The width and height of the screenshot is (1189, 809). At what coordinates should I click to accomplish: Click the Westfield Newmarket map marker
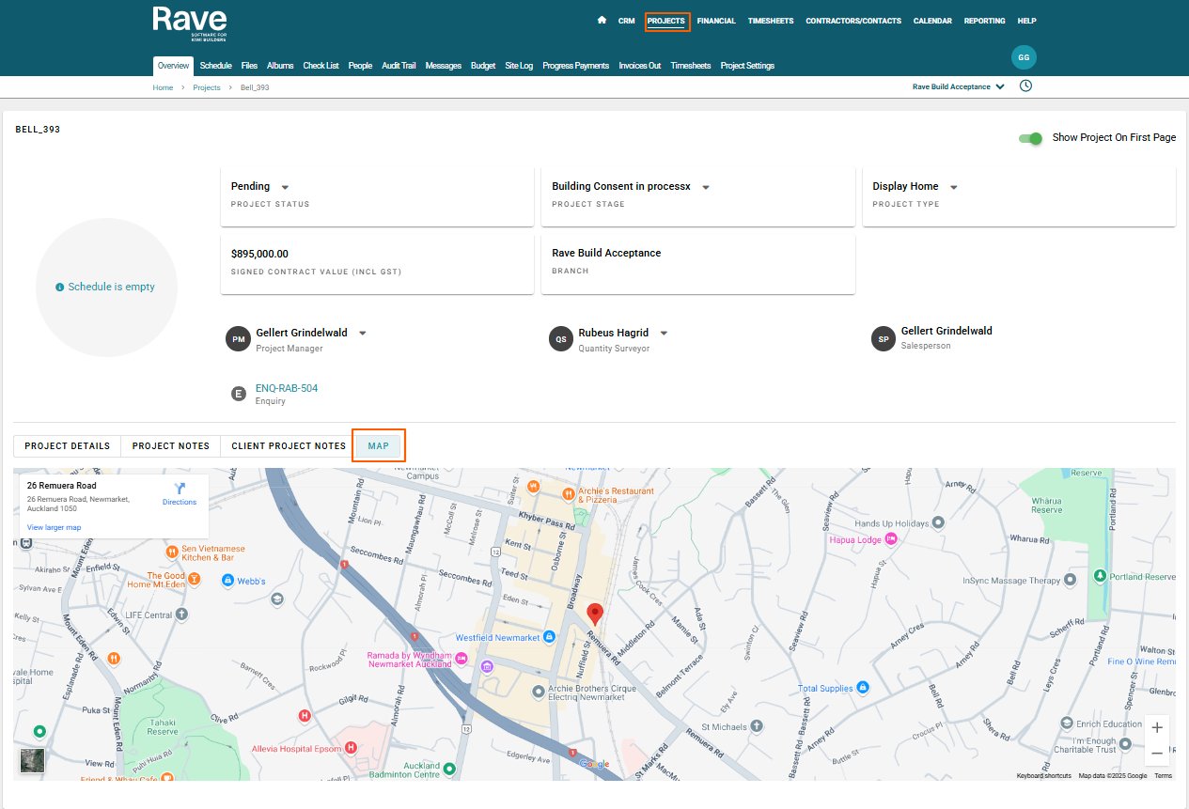[549, 638]
